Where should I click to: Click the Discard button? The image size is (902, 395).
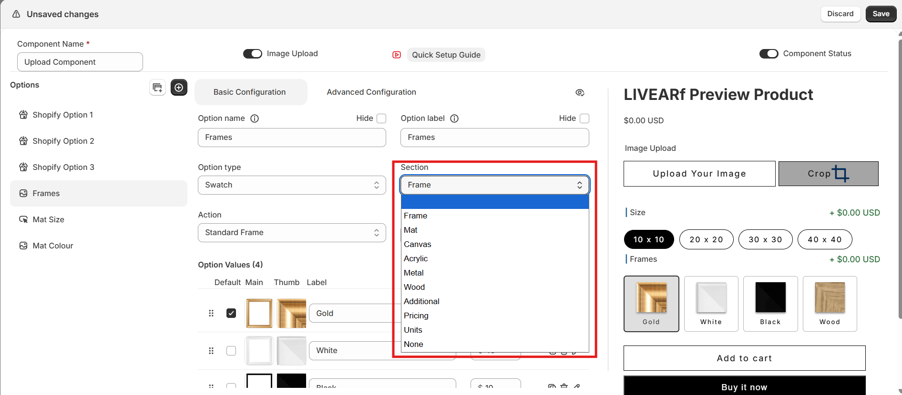click(x=840, y=14)
